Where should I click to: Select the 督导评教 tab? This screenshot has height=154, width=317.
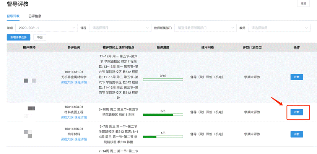13,16
